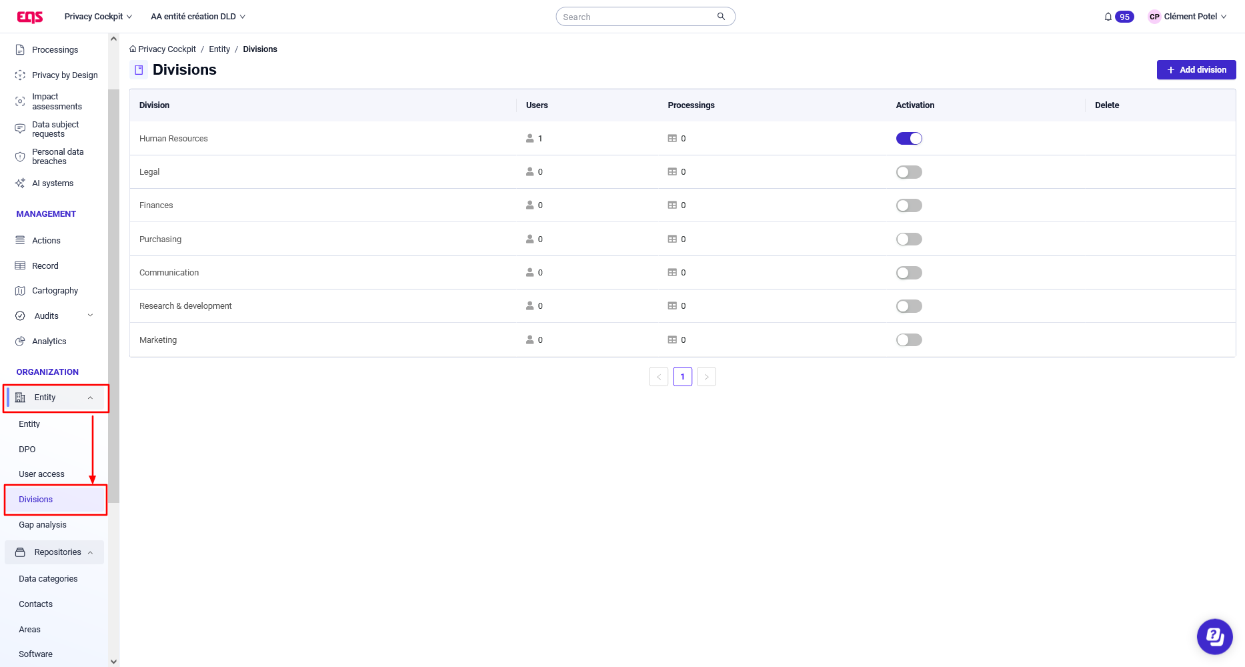This screenshot has width=1245, height=667.
Task: Enable the Legal division toggle
Action: tap(909, 172)
